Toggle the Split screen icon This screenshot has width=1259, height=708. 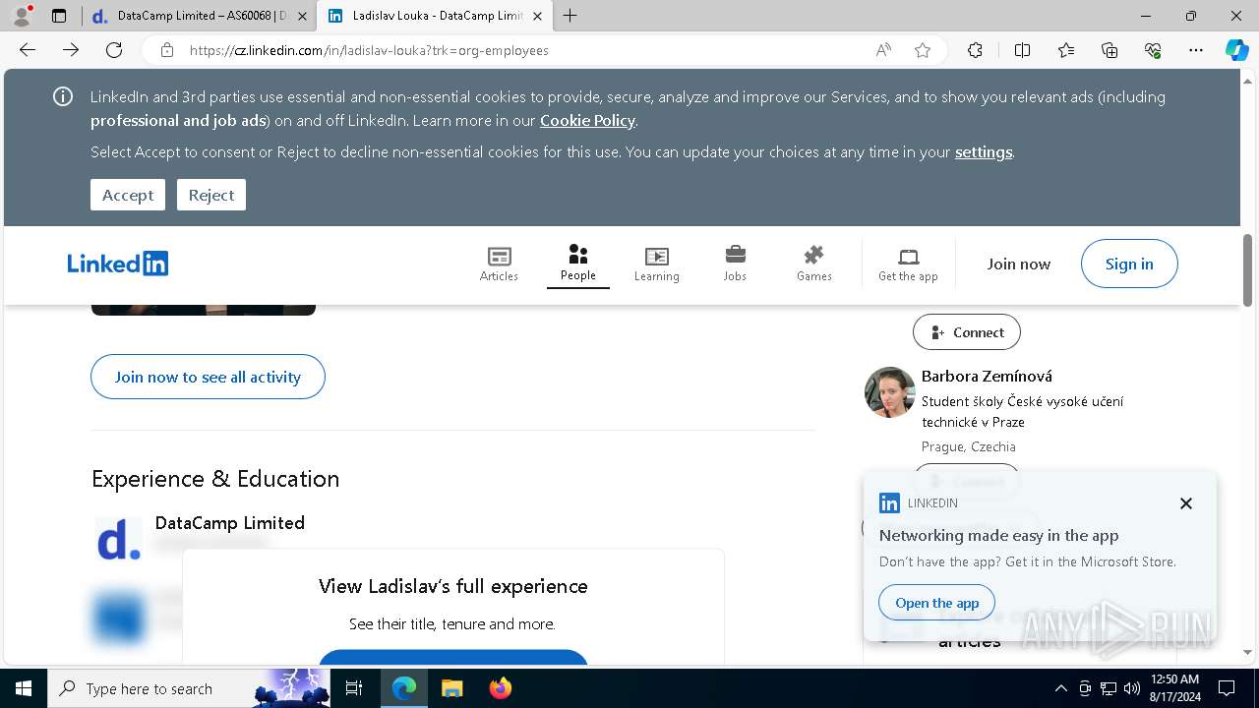click(x=1022, y=50)
